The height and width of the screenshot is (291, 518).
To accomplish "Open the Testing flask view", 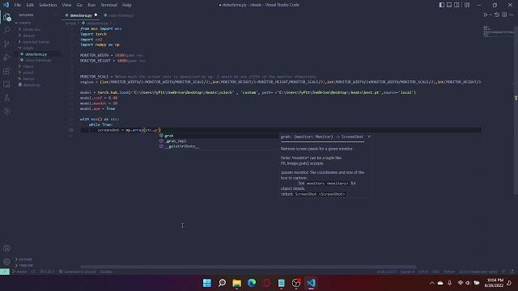I will pyautogui.click(x=6, y=98).
